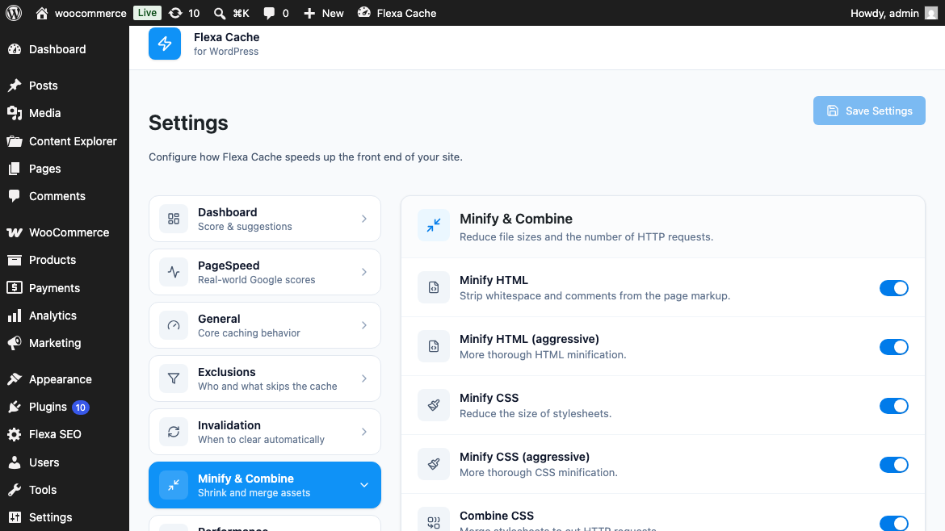Expand the Invalidation section chevron
This screenshot has width=945, height=531.
coord(364,432)
